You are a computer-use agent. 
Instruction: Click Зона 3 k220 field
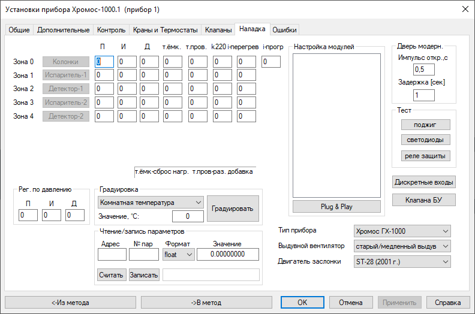[223, 102]
